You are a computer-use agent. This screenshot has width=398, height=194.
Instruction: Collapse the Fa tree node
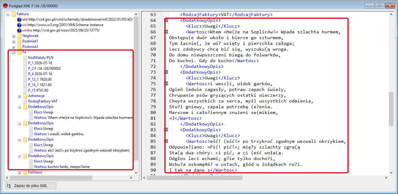[x=14, y=52]
